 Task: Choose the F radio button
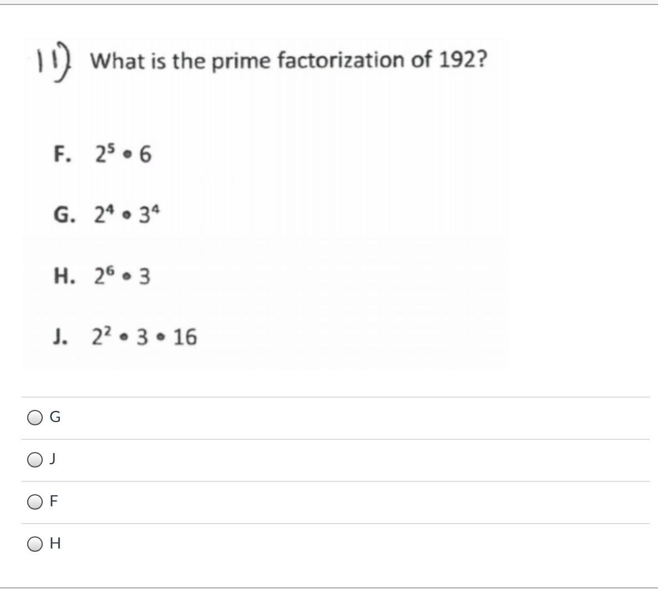click(35, 501)
